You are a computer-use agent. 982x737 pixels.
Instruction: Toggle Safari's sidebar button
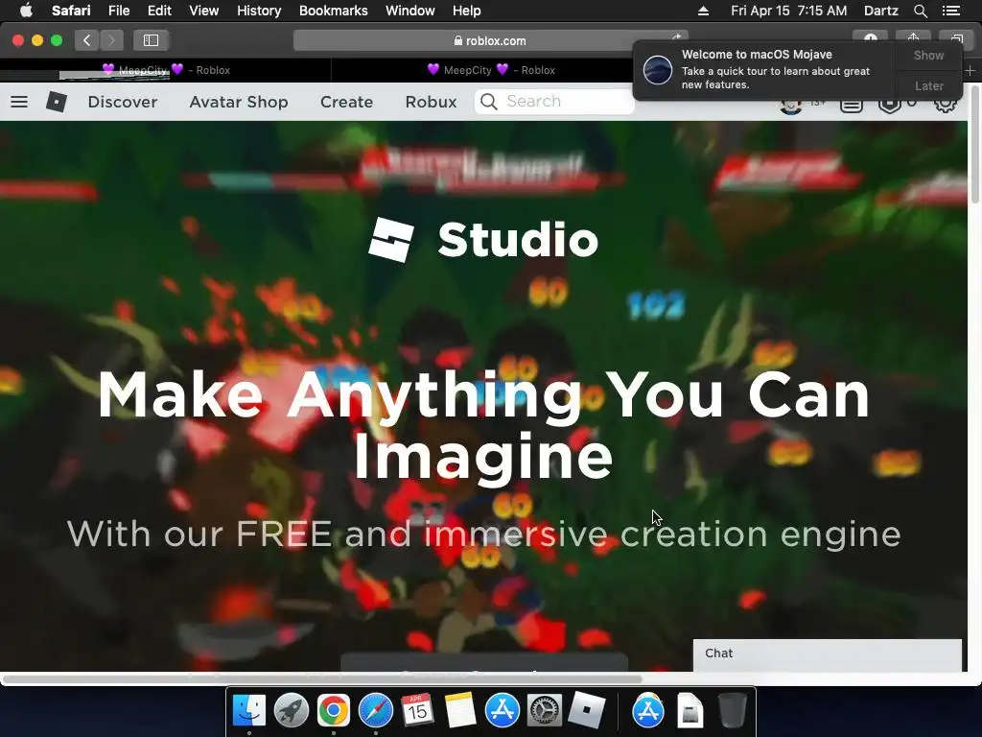(x=151, y=40)
